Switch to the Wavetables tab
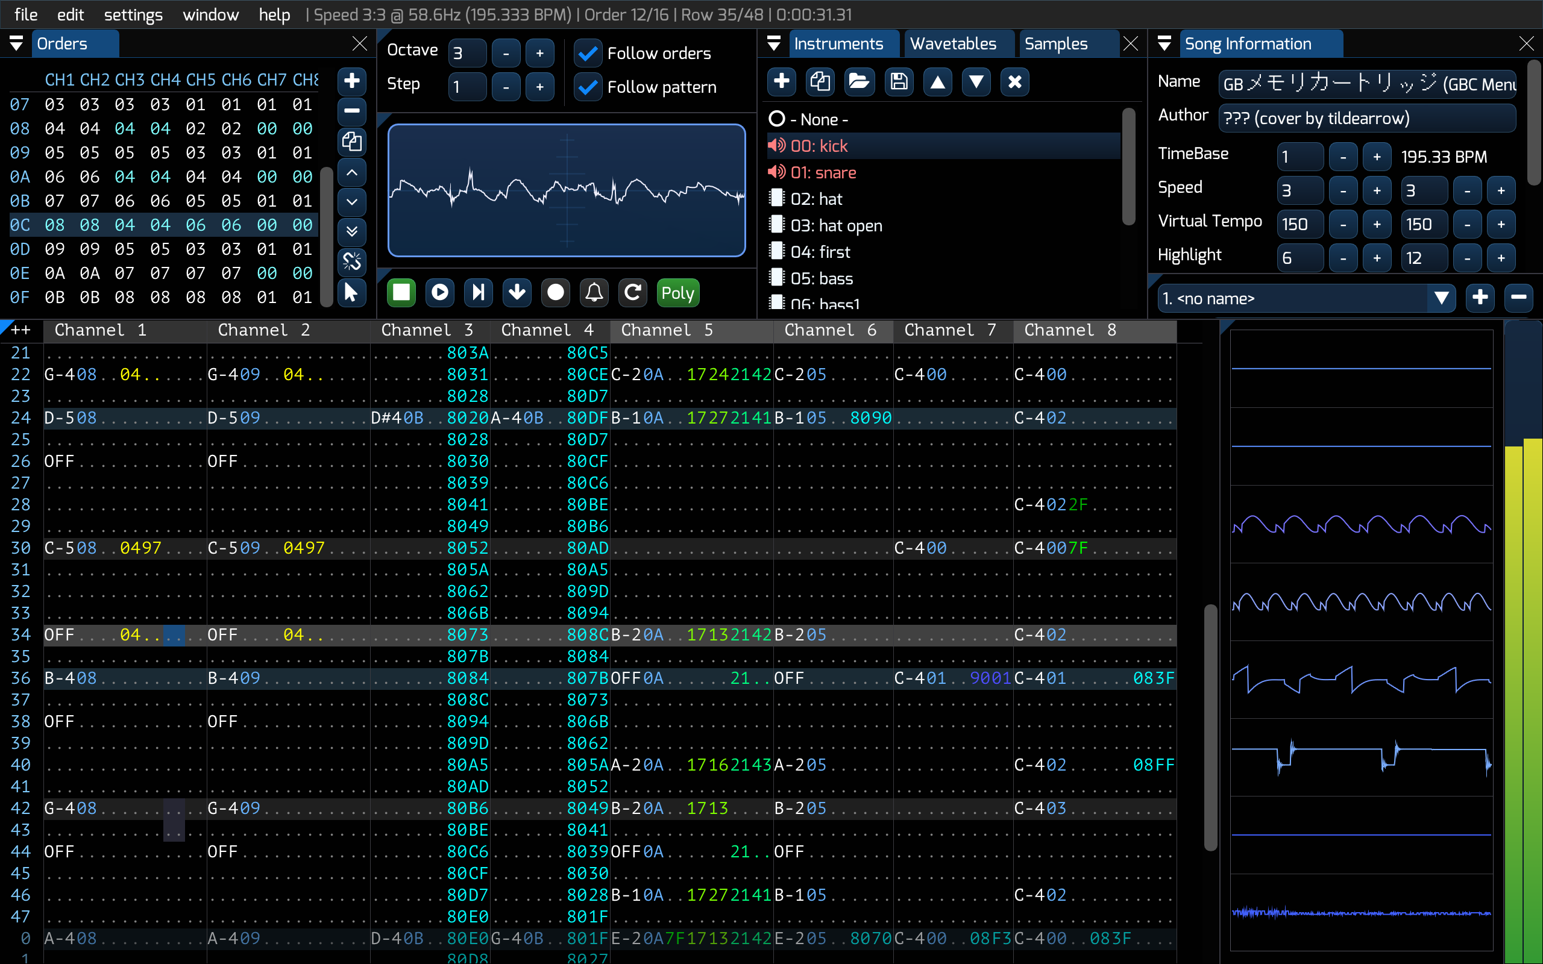Viewport: 1543px width, 964px height. (x=952, y=43)
